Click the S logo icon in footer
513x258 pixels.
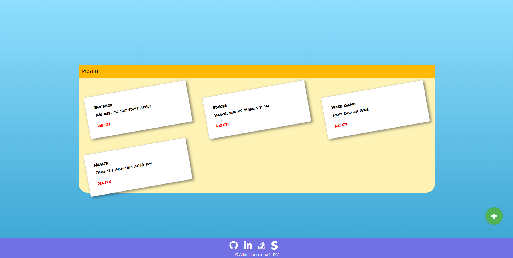(x=275, y=245)
